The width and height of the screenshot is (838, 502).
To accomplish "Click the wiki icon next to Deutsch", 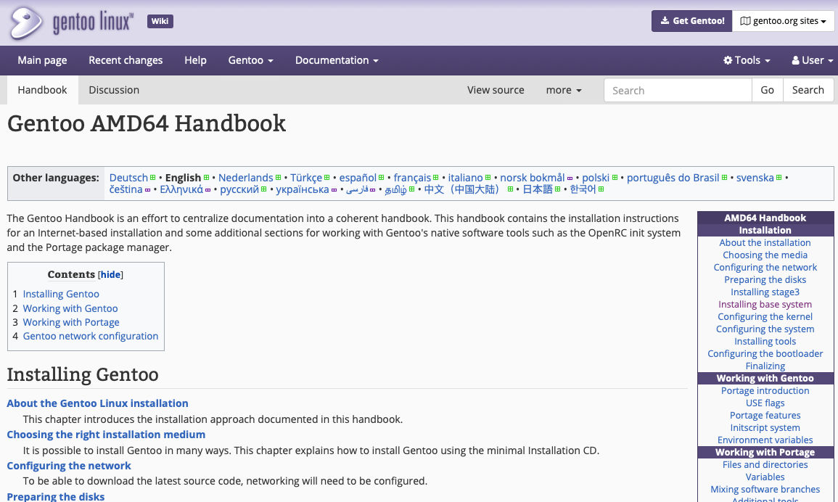I will (x=153, y=176).
